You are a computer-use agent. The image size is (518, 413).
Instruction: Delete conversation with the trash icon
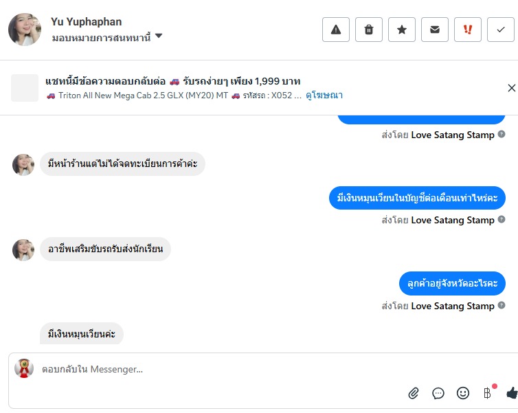(369, 30)
